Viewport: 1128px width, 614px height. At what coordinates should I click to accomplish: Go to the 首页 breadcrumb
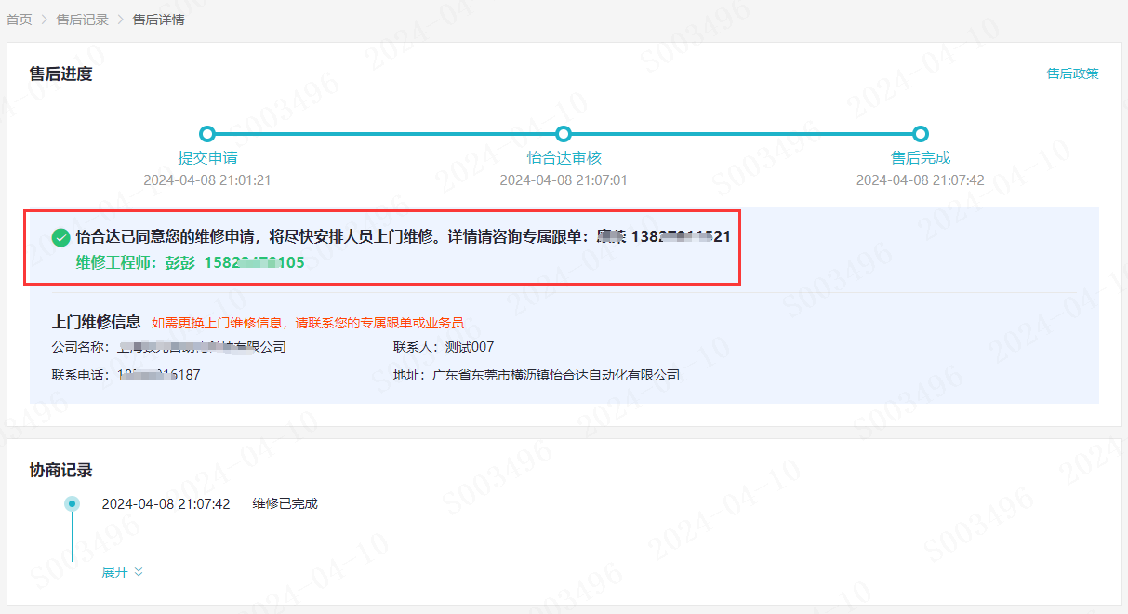[20, 20]
